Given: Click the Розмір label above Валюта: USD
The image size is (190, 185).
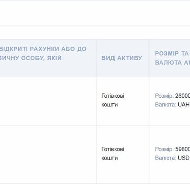Looking at the screenshot, I should (x=164, y=149).
